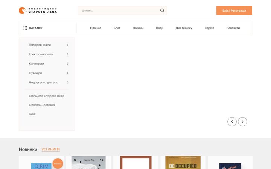Go to Новини section
This screenshot has width=271, height=169.
click(138, 28)
